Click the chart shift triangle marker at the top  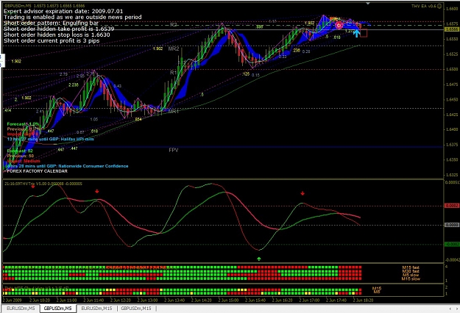(368, 3)
